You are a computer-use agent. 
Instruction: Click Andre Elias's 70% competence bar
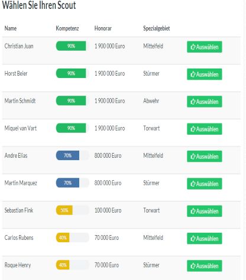click(x=73, y=155)
